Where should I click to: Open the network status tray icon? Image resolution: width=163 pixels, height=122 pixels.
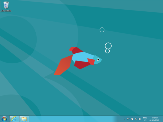click(136, 119)
